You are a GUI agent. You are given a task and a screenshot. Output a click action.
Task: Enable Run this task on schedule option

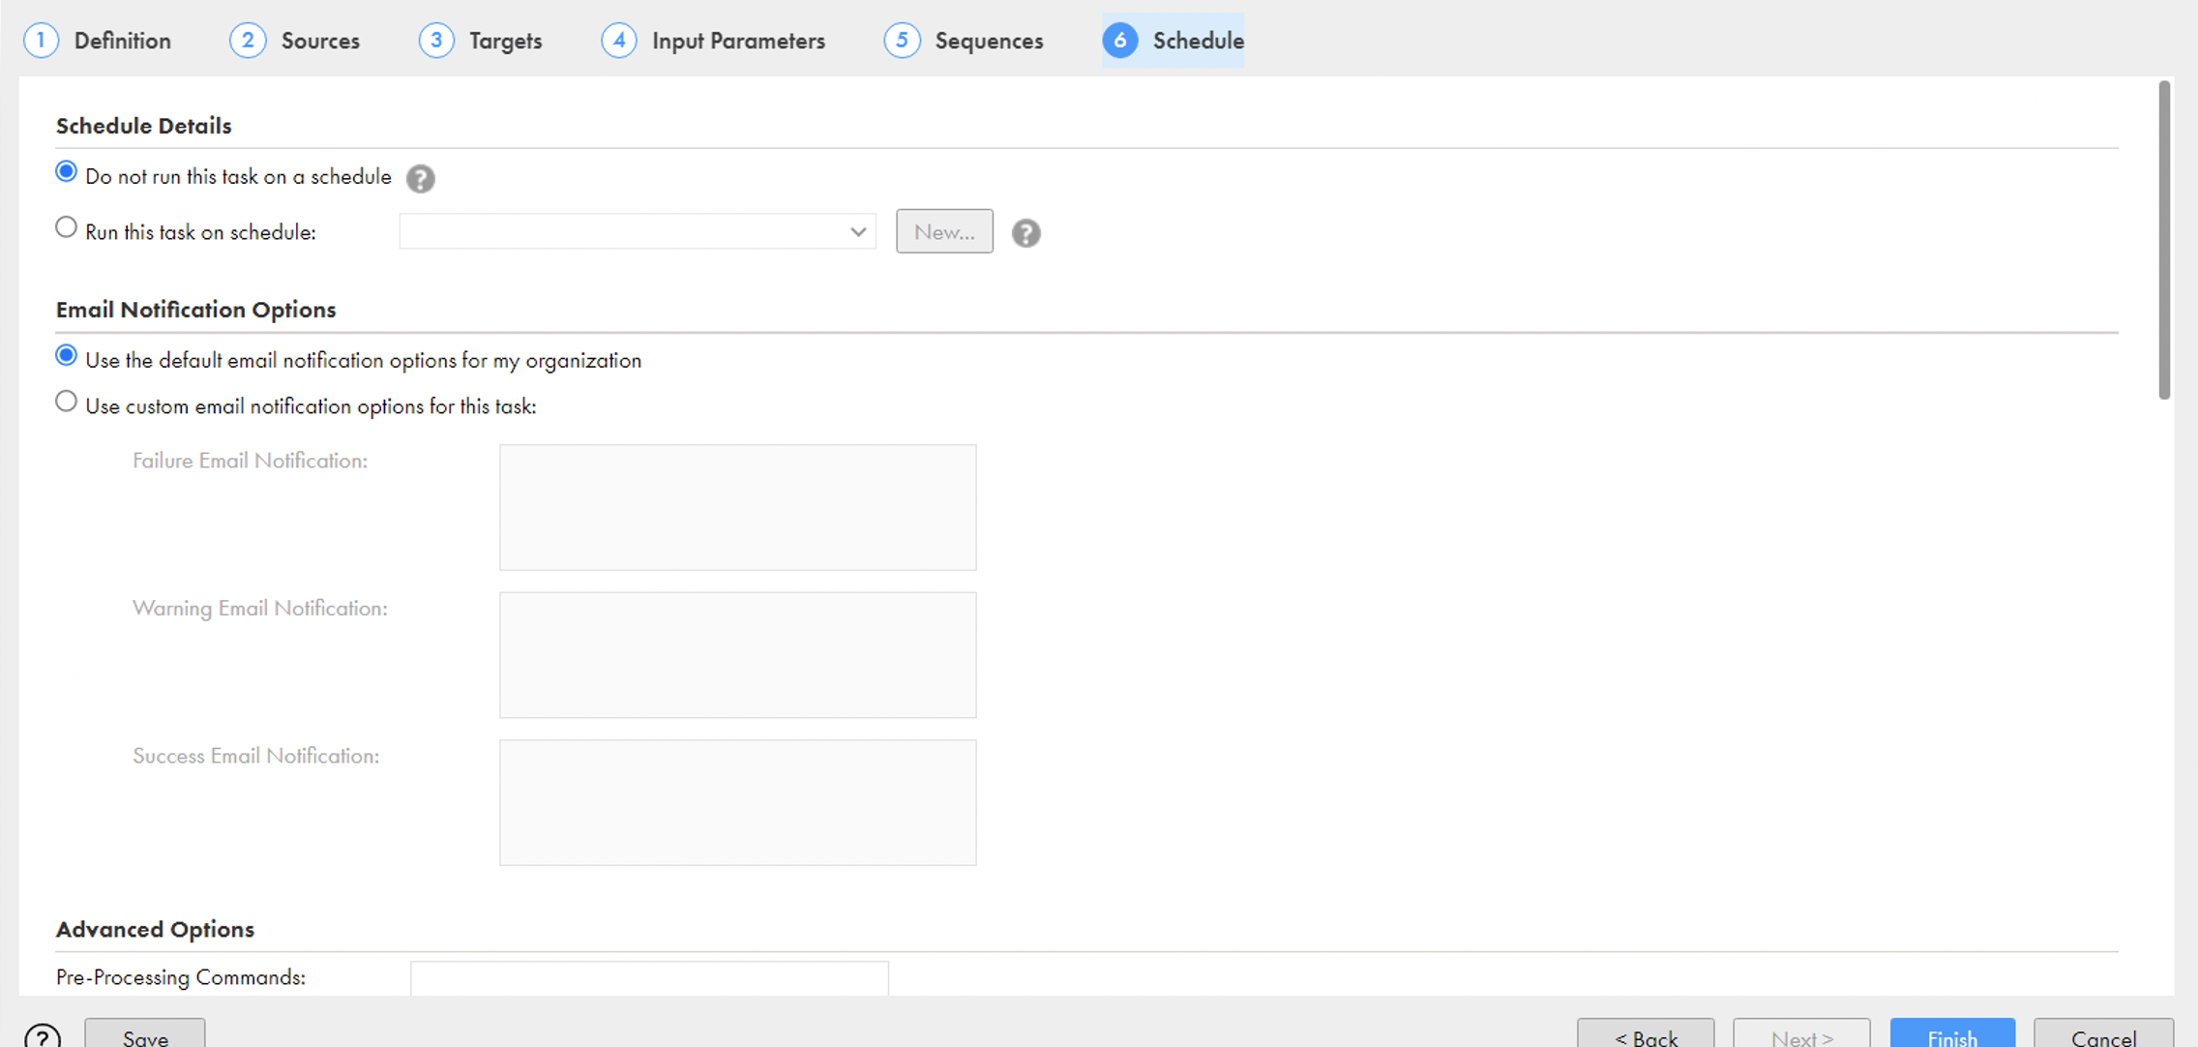tap(66, 230)
